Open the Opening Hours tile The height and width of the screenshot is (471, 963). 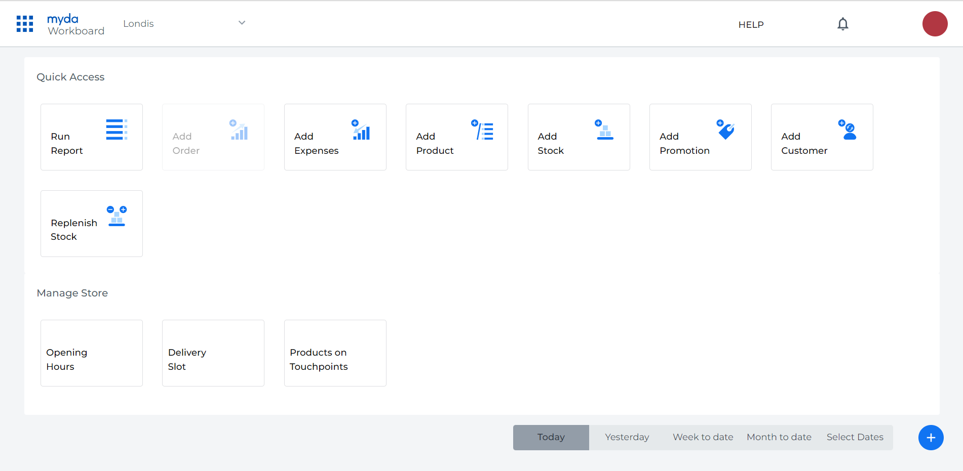point(92,353)
